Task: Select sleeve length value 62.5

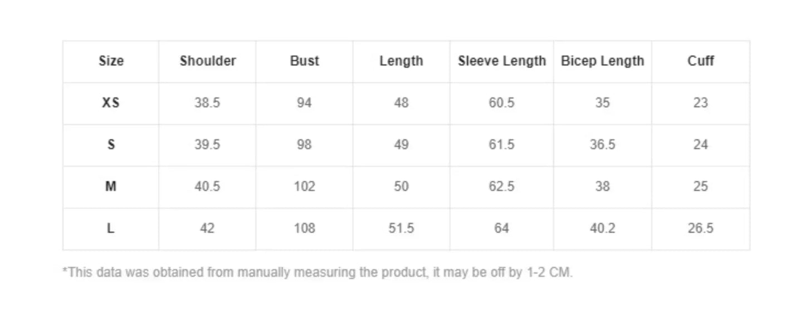Action: point(501,186)
